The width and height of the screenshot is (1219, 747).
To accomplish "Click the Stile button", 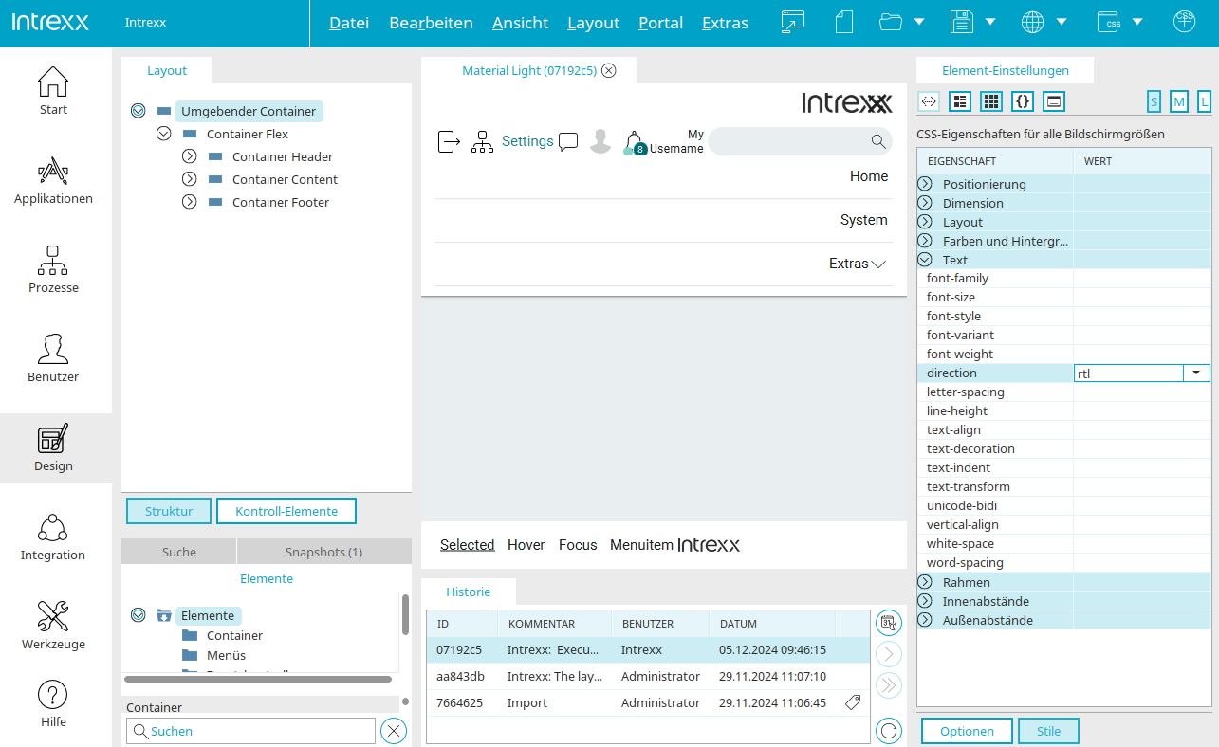I will 1048,731.
